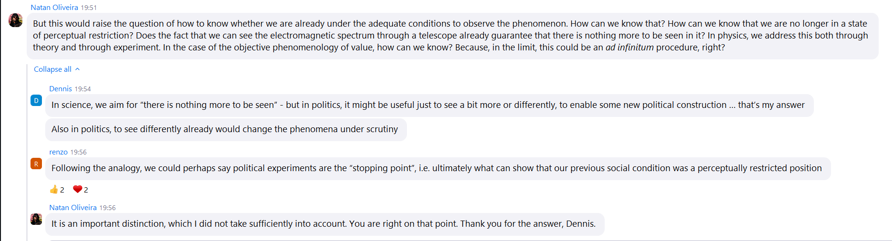Select Dennis's "In science, we aim for" message

pos(428,105)
